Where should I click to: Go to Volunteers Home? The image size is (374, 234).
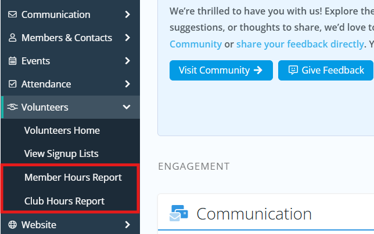click(x=62, y=130)
